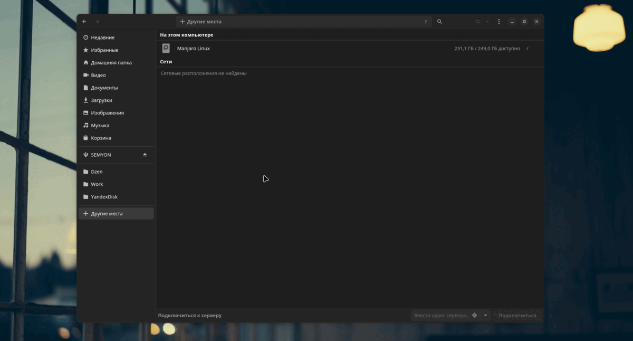Eject the SEMYON drive
The width and height of the screenshot is (633, 341).
pos(145,155)
